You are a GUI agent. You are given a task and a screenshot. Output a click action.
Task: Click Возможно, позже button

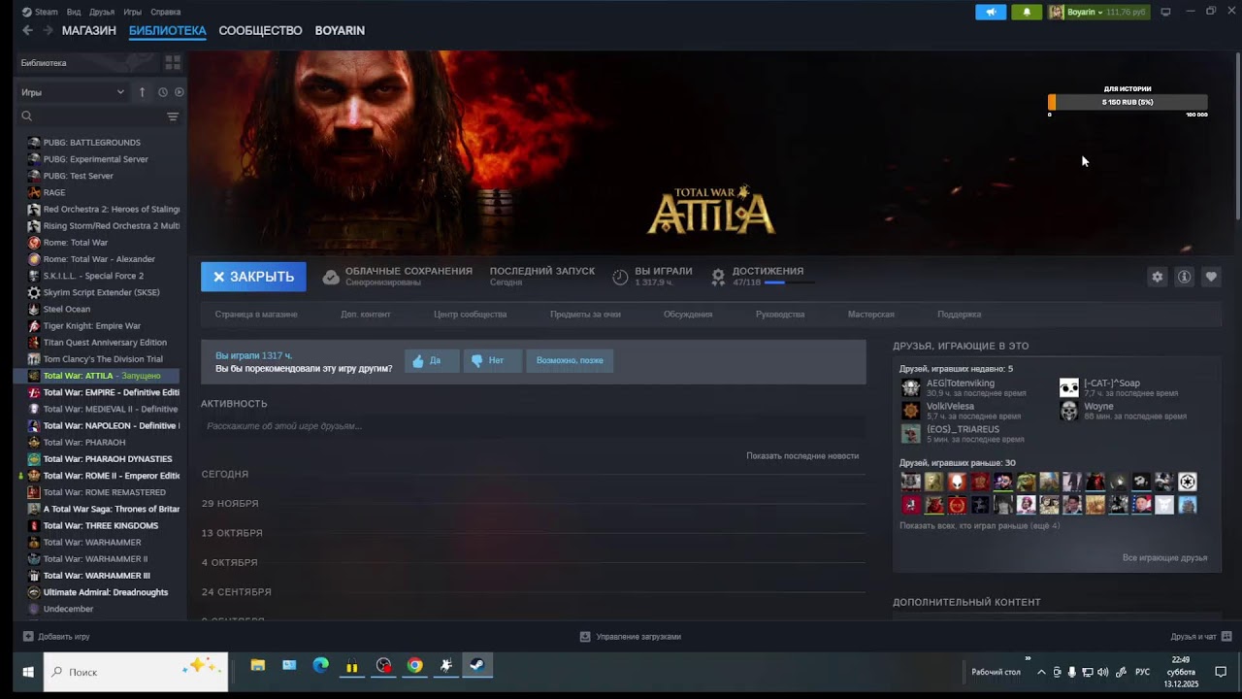[570, 361]
